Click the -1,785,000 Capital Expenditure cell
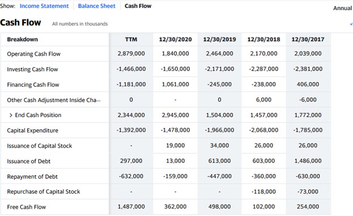353x216 pixels. [x=308, y=130]
